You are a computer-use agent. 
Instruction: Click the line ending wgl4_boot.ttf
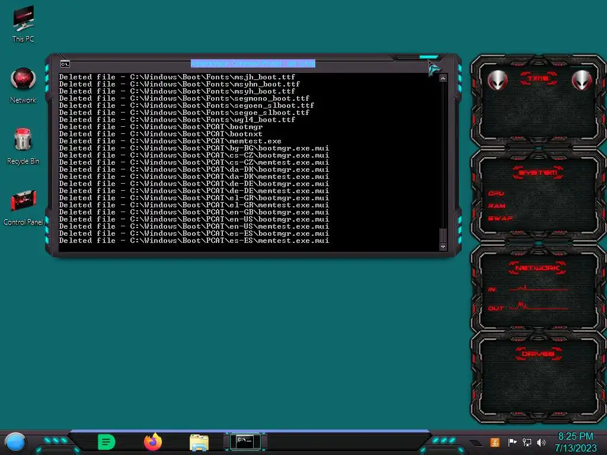(x=177, y=120)
